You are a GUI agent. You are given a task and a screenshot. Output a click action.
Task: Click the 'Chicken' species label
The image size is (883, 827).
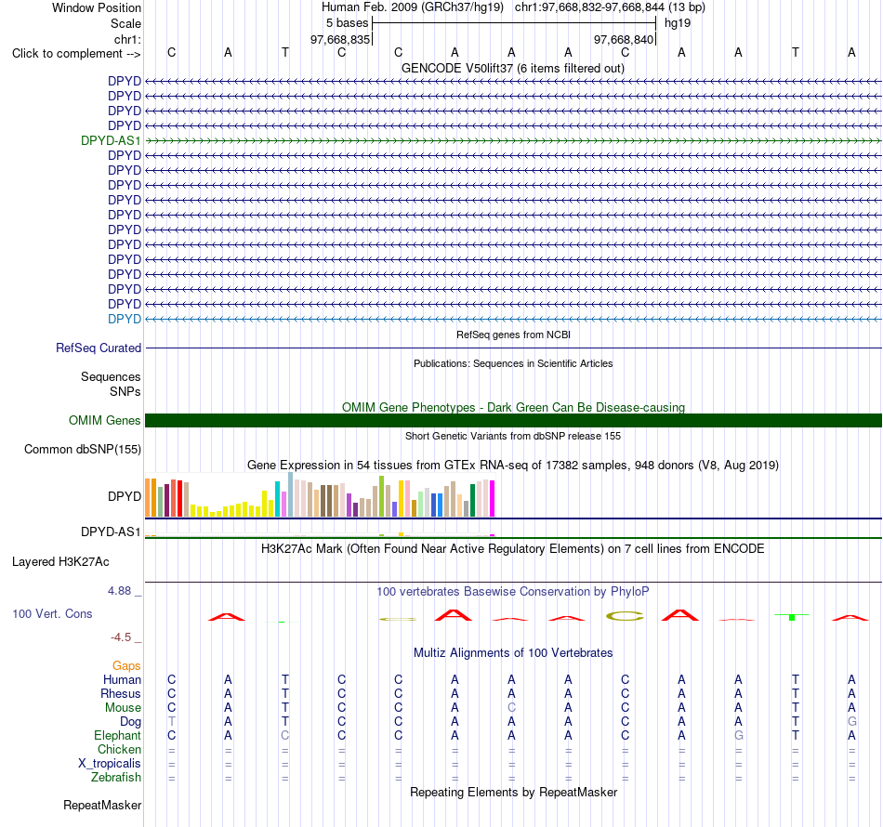coord(119,750)
